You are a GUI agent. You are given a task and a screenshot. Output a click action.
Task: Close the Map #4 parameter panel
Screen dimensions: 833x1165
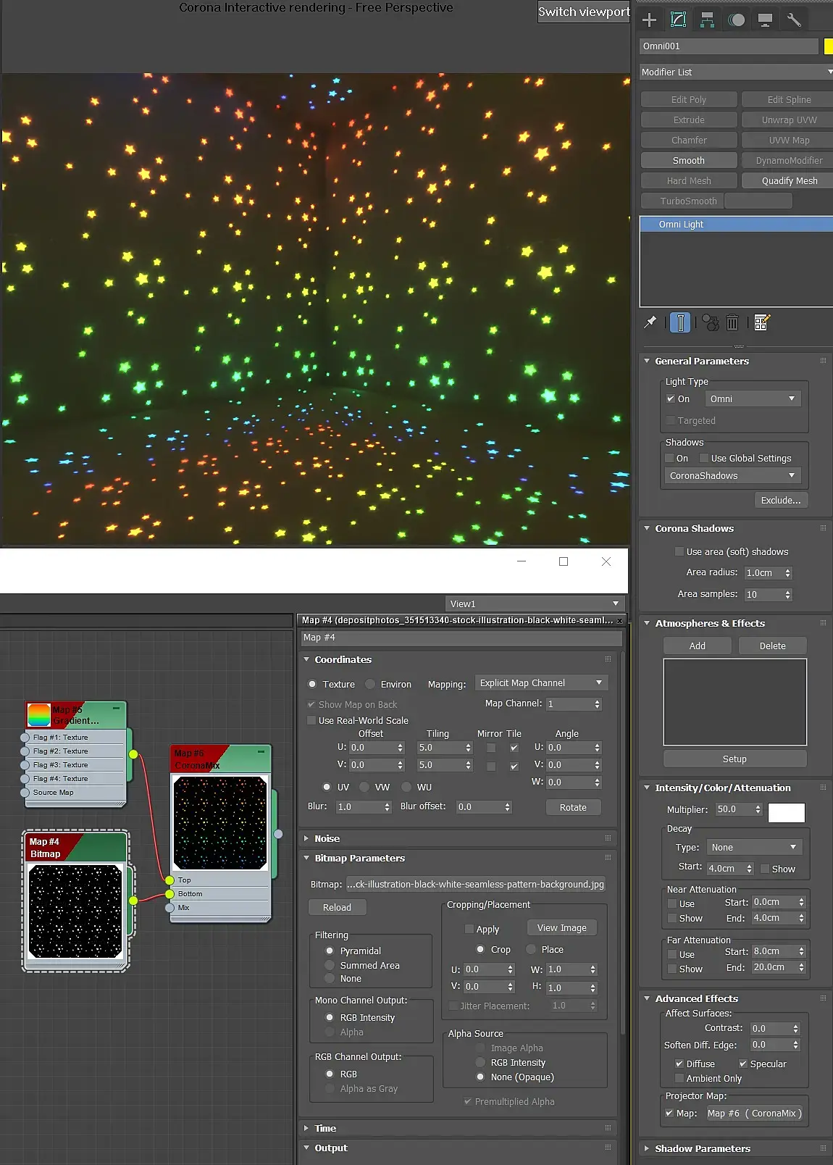click(x=619, y=621)
